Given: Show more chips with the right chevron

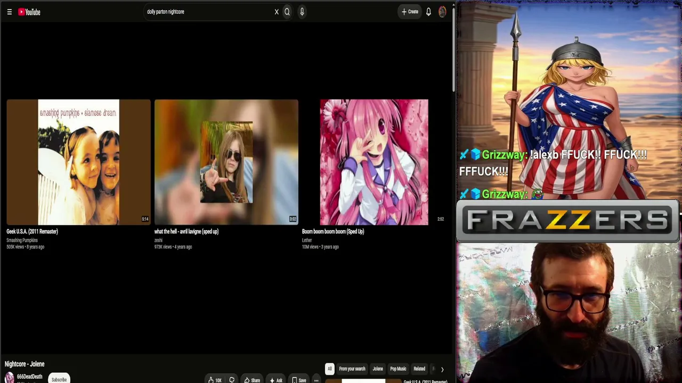Looking at the screenshot, I should tap(442, 369).
